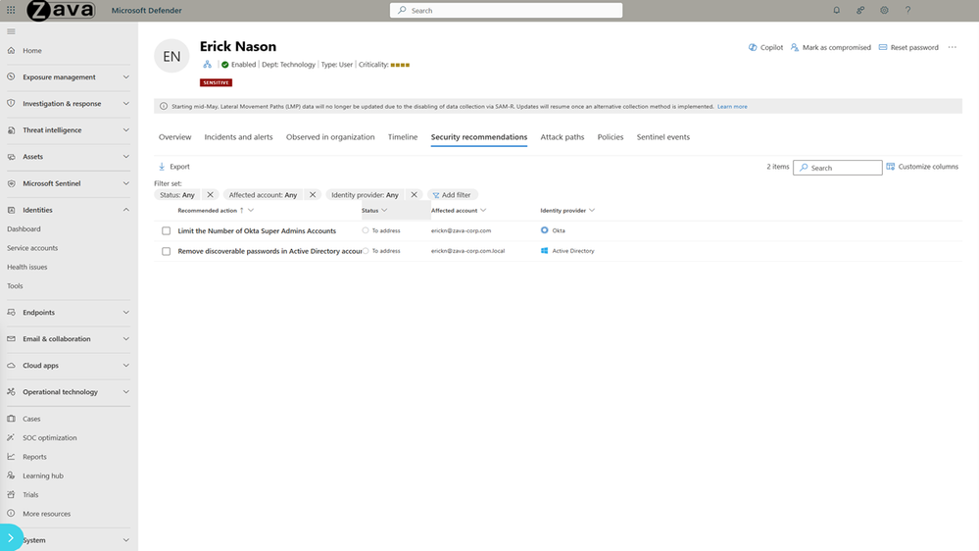This screenshot has width=979, height=551.
Task: Click the Active Directory Windows icon
Action: point(545,251)
